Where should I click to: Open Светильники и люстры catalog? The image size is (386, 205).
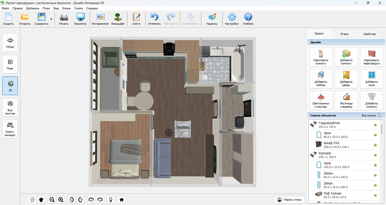321,100
